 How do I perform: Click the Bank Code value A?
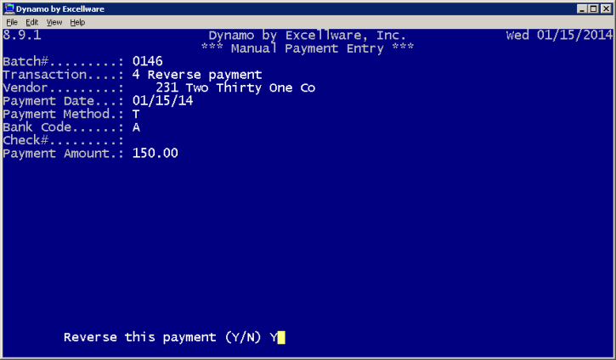[136, 127]
